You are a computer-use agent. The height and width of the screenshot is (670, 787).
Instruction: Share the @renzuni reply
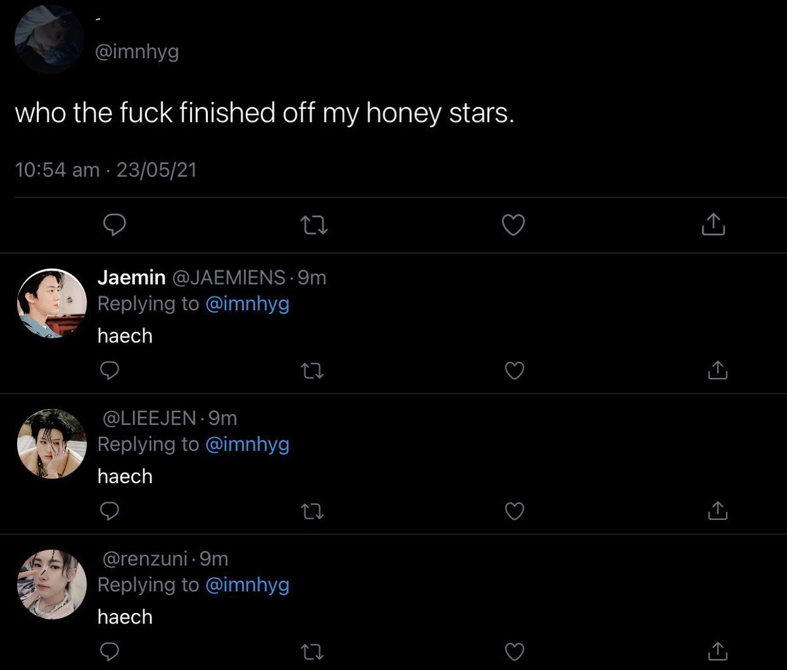[x=717, y=651]
